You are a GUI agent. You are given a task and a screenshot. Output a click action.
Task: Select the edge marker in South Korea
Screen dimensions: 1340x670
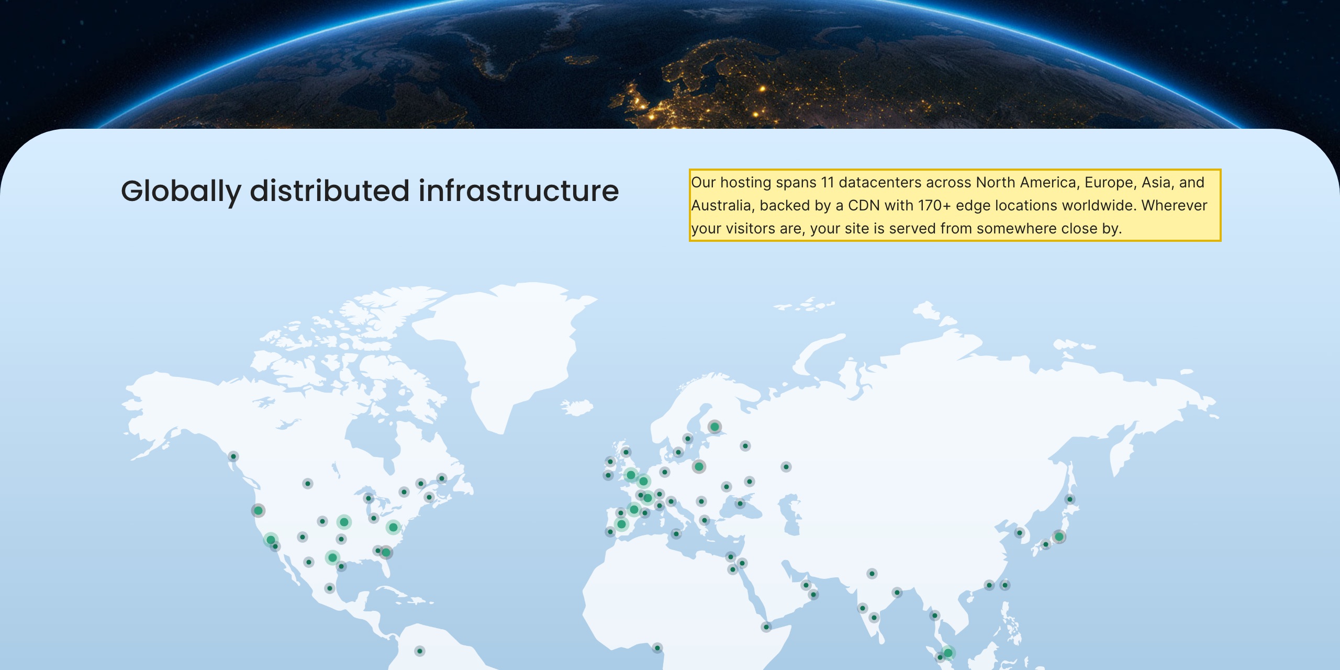(1019, 533)
